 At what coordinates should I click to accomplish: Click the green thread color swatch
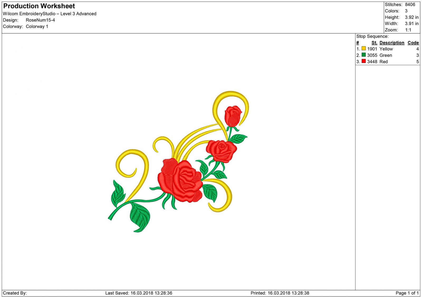(x=363, y=55)
